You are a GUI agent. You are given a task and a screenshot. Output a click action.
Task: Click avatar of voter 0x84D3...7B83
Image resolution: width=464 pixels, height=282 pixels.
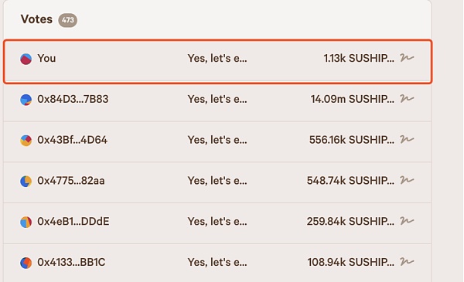pos(26,100)
